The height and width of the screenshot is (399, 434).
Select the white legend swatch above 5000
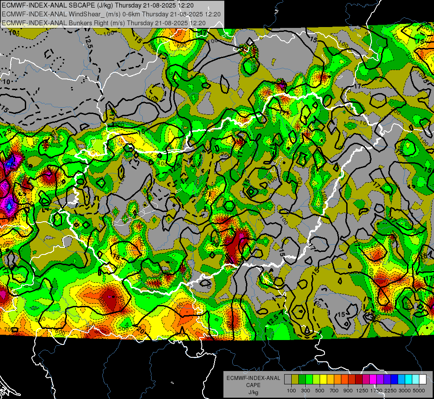point(423,379)
